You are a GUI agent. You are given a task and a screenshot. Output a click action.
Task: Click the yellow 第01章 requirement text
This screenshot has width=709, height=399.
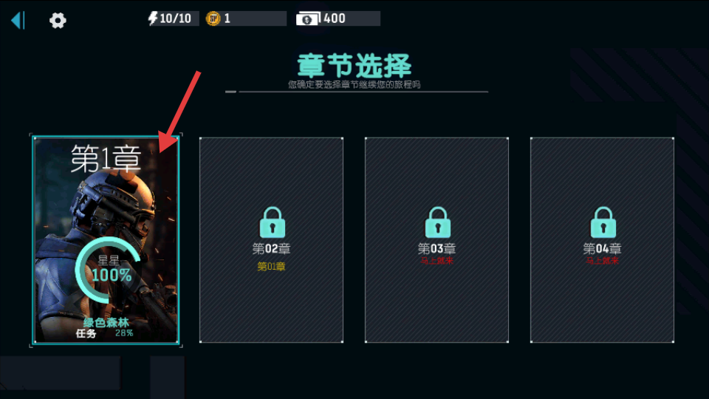pos(271,267)
